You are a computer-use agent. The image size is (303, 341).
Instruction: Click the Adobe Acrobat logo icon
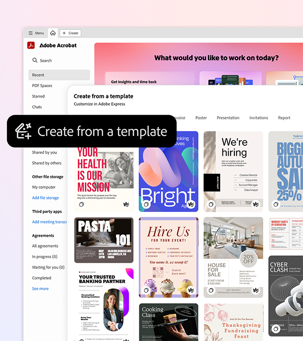tap(31, 45)
